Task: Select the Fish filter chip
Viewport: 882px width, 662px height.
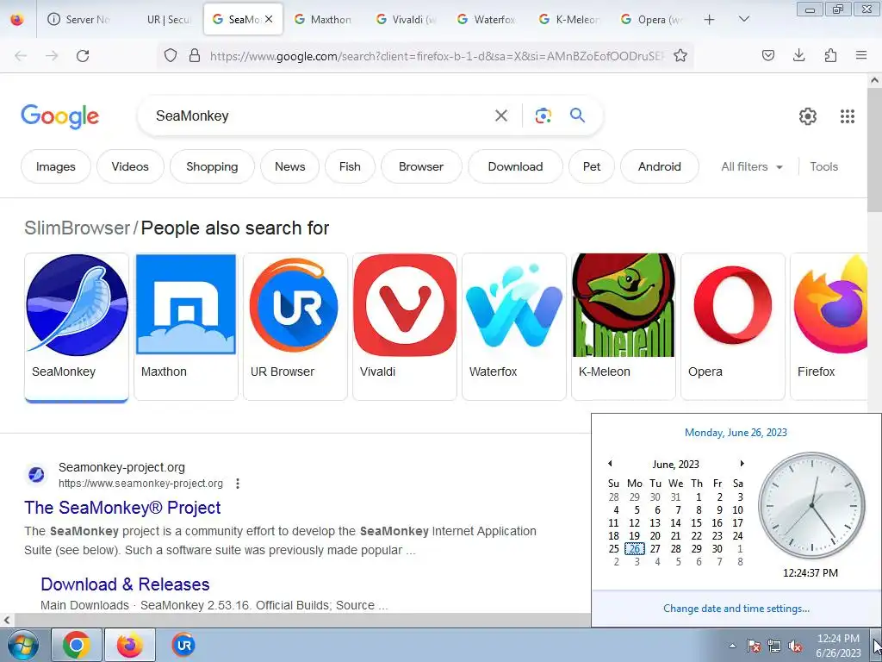Action: pyautogui.click(x=350, y=166)
